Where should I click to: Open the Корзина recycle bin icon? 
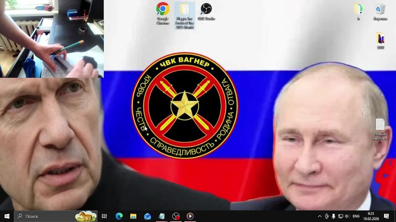380,12
